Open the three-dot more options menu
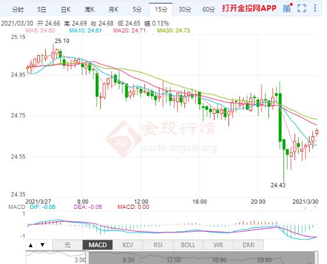This screenshot has width=327, height=264. (315, 8)
